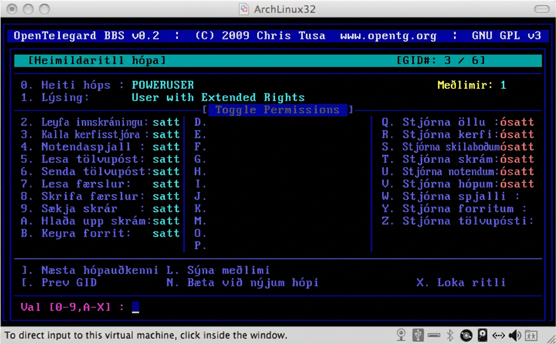Click the empty permission slot 'D.'
556x344 pixels.
click(201, 122)
